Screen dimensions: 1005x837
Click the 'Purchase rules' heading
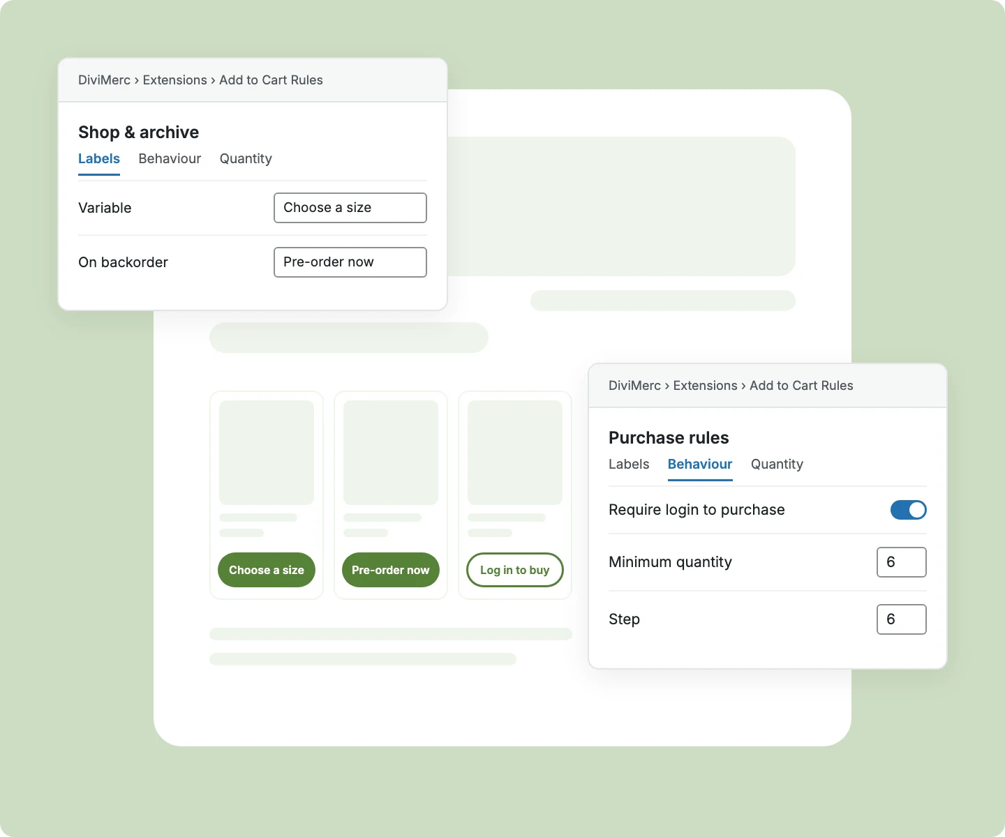point(669,438)
